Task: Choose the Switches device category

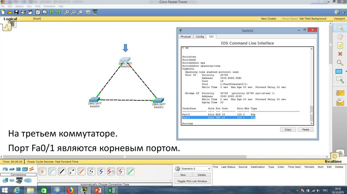Action: [12, 169]
